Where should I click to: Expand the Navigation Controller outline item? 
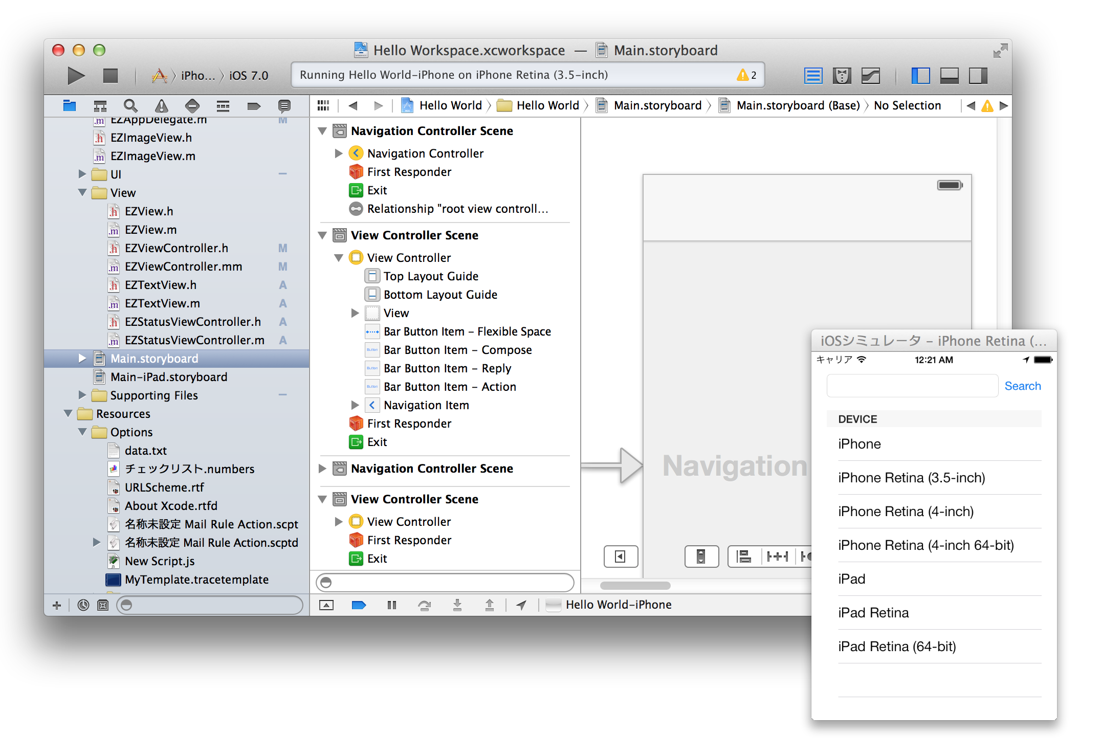pyautogui.click(x=339, y=153)
